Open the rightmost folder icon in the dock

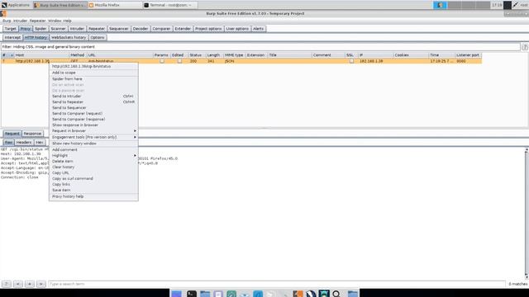tap(353, 294)
